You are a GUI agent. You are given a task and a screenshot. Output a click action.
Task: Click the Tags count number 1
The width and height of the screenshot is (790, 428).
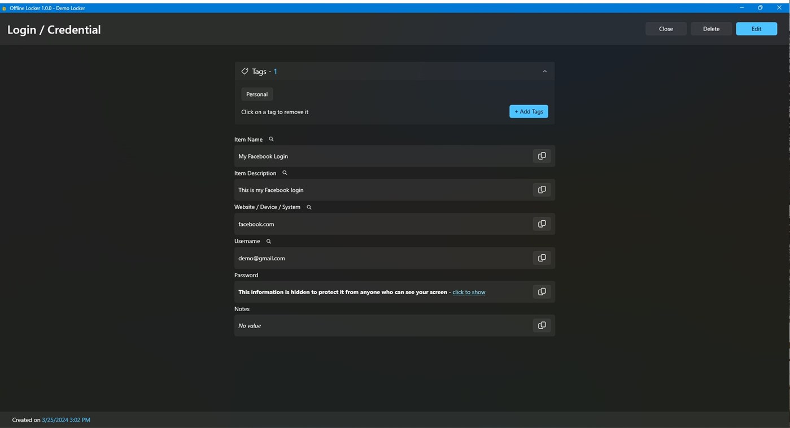click(x=276, y=71)
